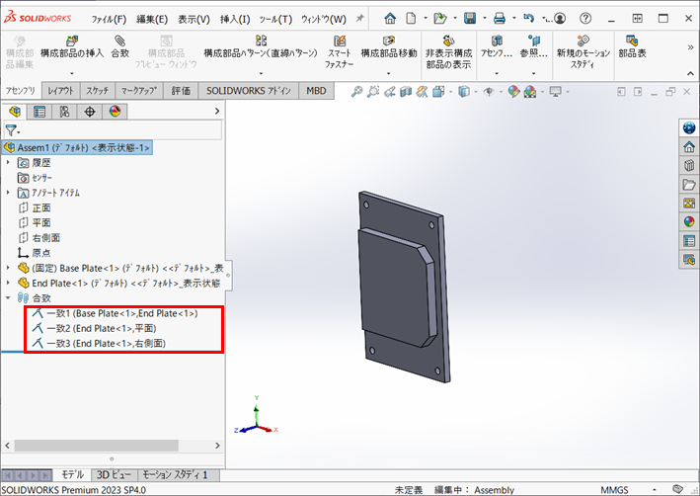700x496 pixels.
Task: Open the PropertyManager tab icon
Action: pos(39,112)
